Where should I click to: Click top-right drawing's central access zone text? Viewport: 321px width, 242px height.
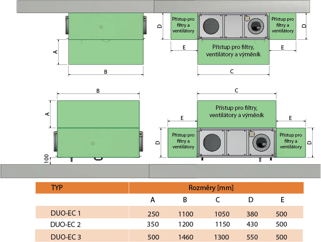click(x=233, y=51)
